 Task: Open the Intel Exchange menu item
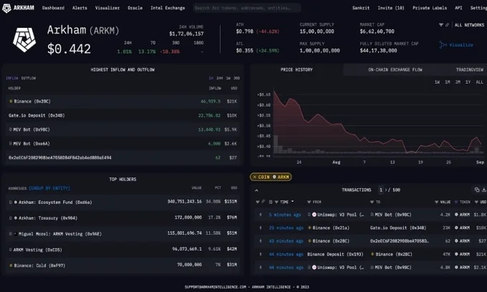167,8
